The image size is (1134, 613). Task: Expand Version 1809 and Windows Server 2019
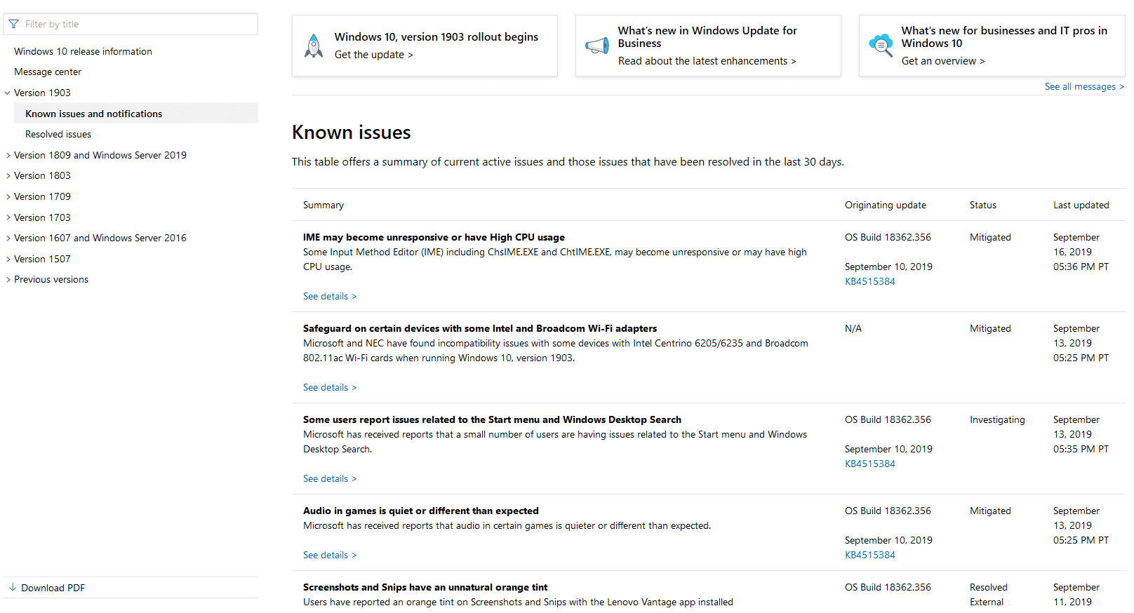coord(8,156)
